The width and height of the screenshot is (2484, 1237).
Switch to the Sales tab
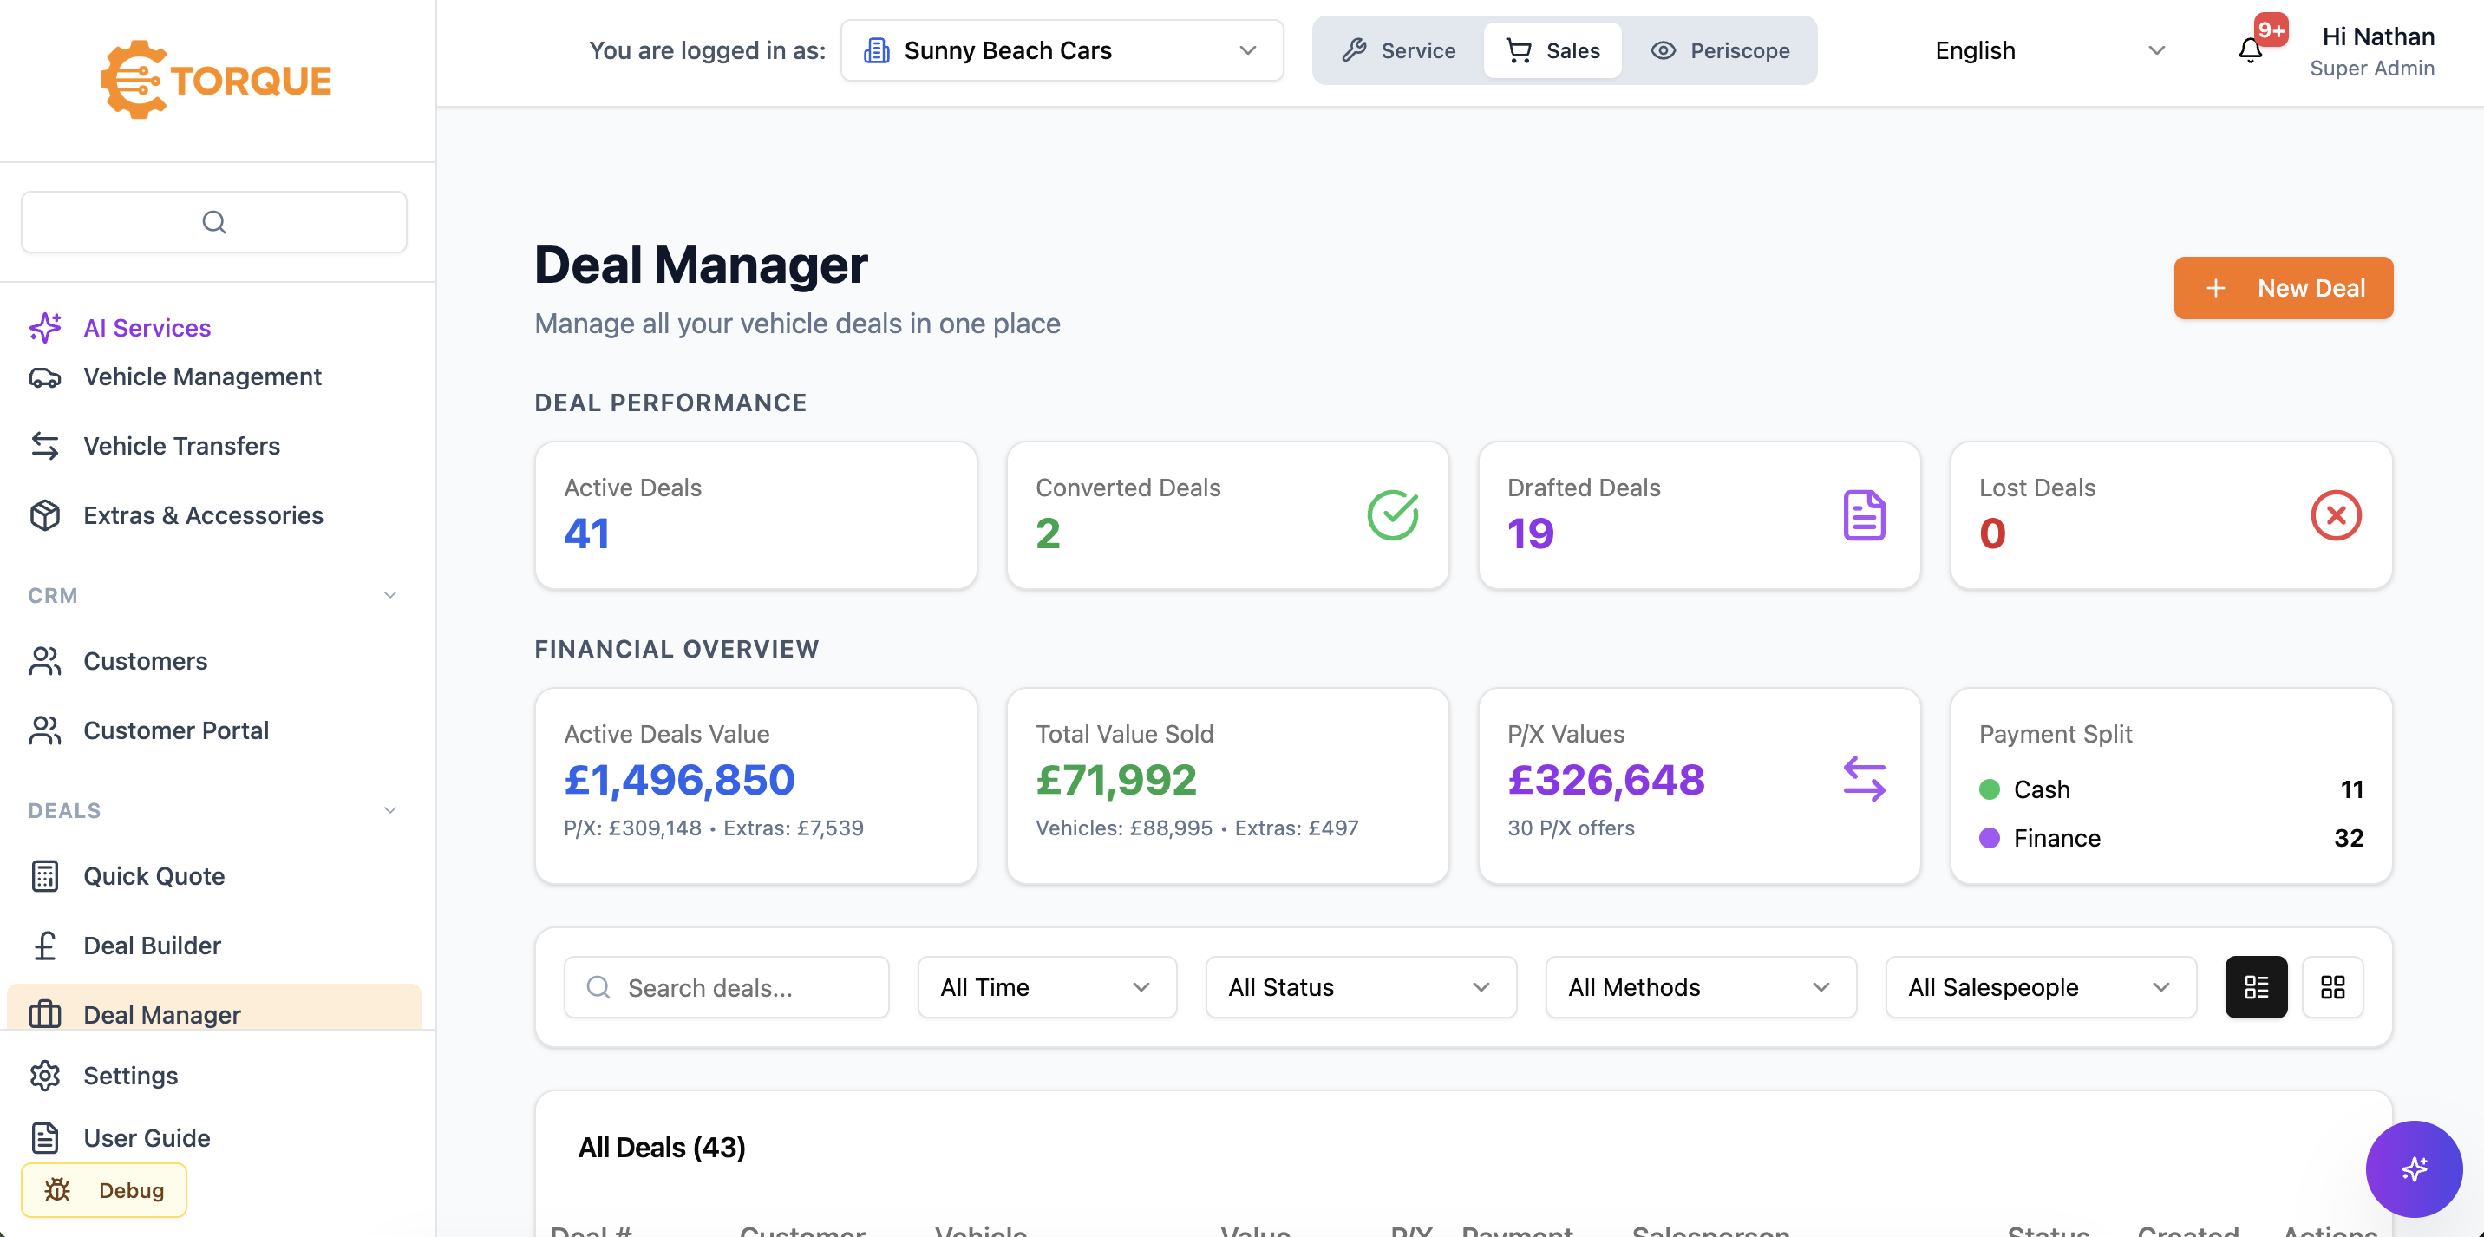point(1552,50)
